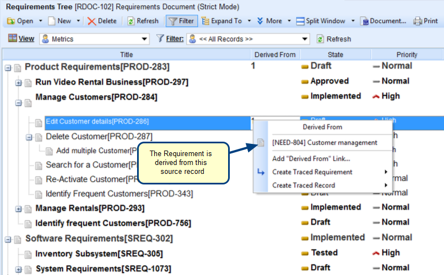Expand the Run Video Rental Business node
This screenshot has width=444, height=275.
pos(18,82)
